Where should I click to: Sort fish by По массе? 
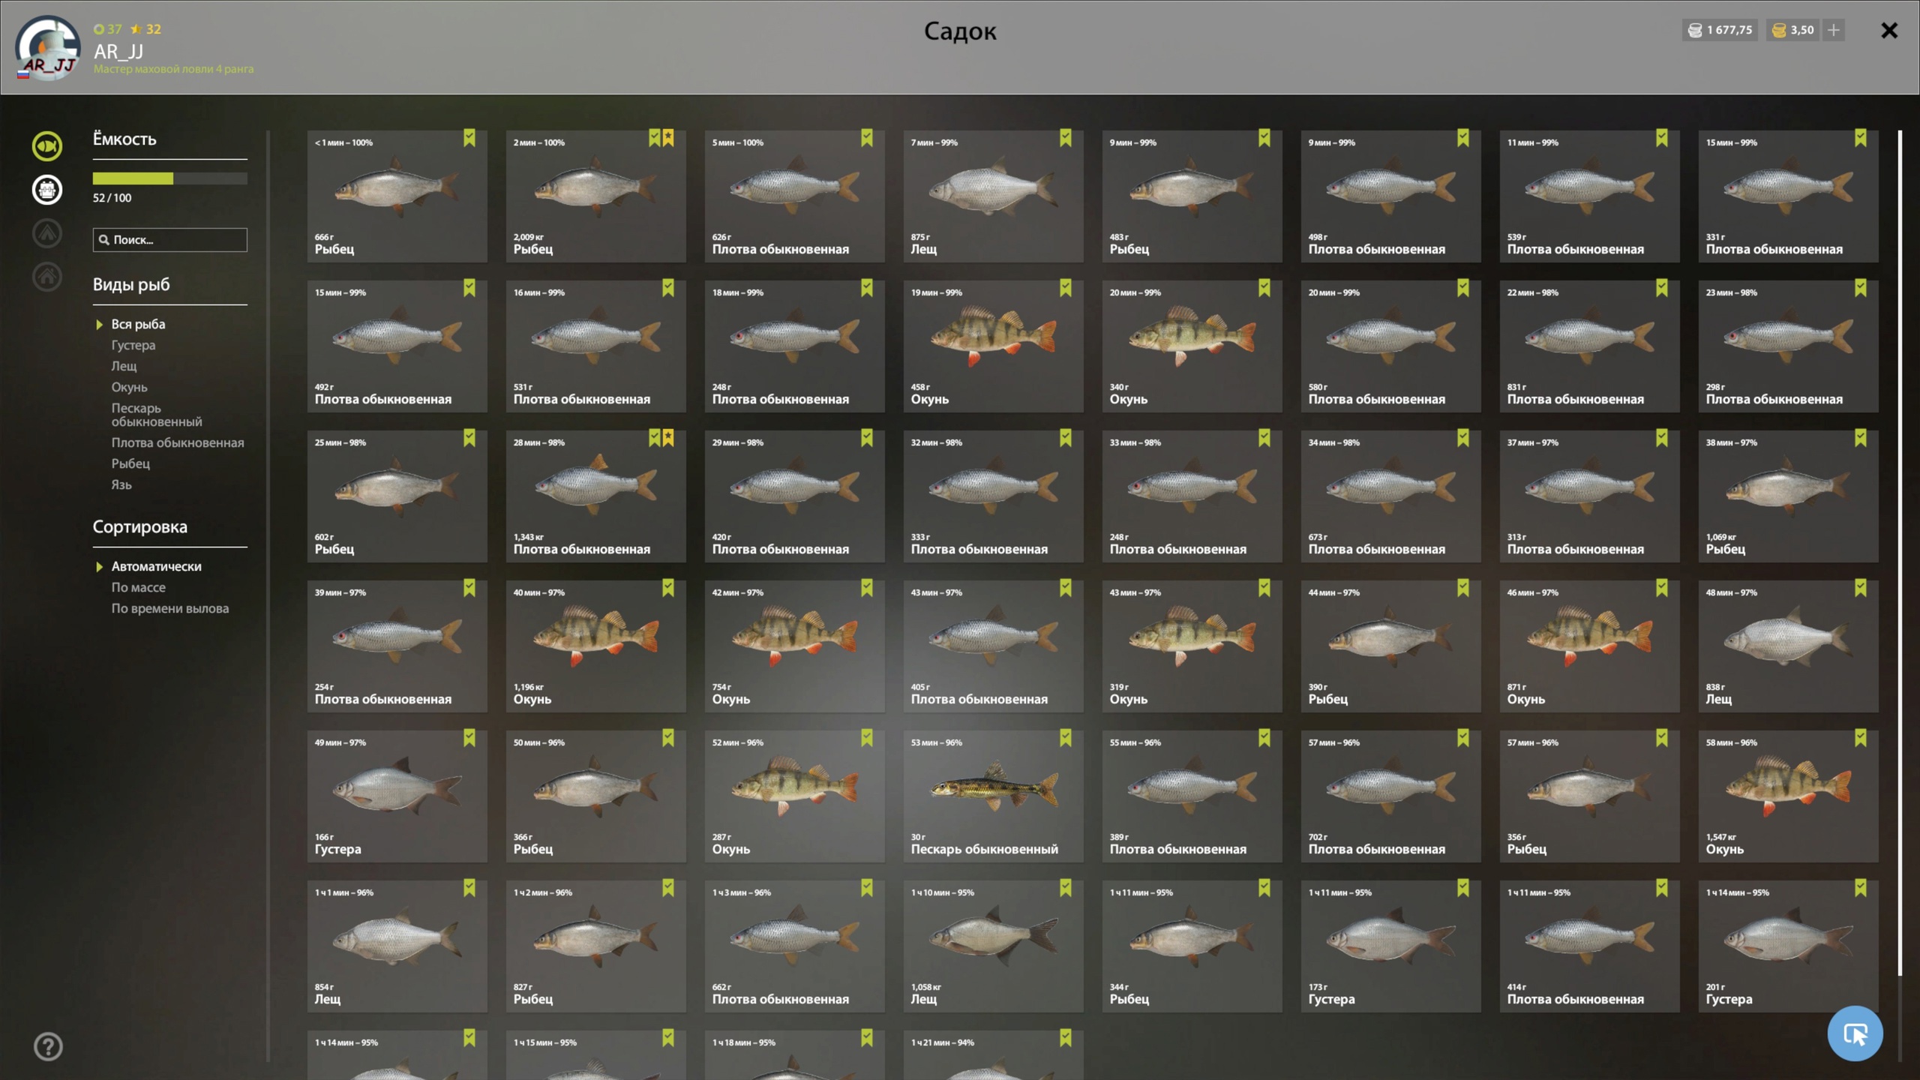coord(139,587)
